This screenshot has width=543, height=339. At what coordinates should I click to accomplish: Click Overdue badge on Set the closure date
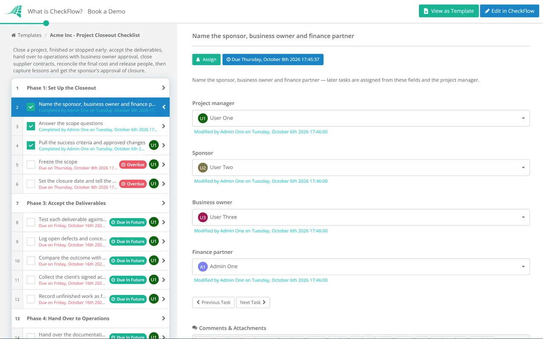[x=133, y=184]
